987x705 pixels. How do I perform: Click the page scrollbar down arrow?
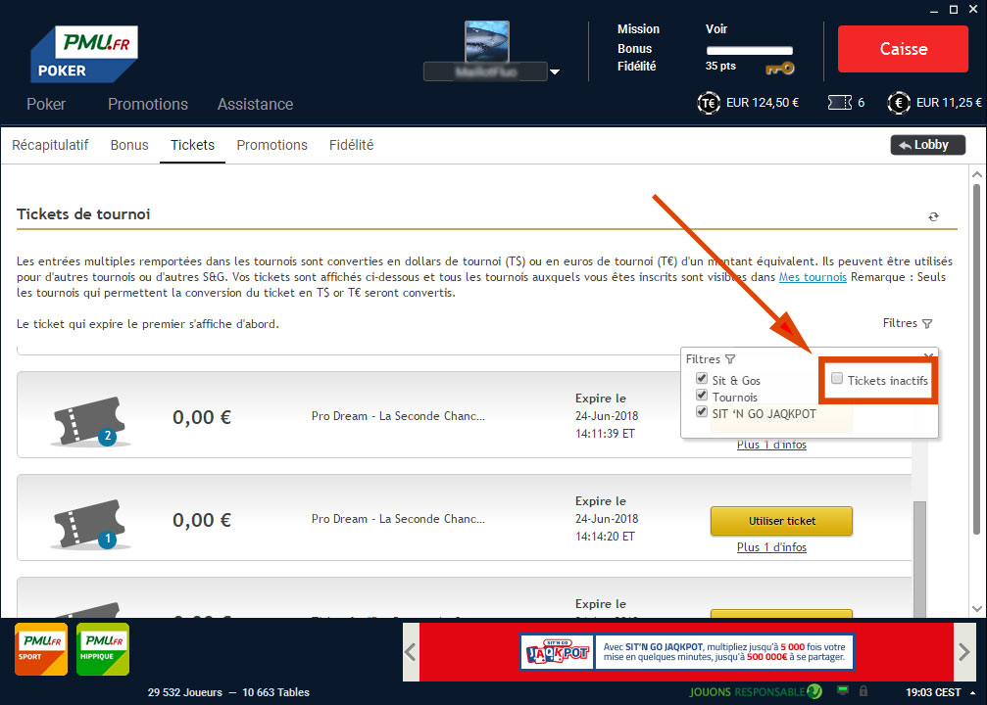pyautogui.click(x=977, y=609)
